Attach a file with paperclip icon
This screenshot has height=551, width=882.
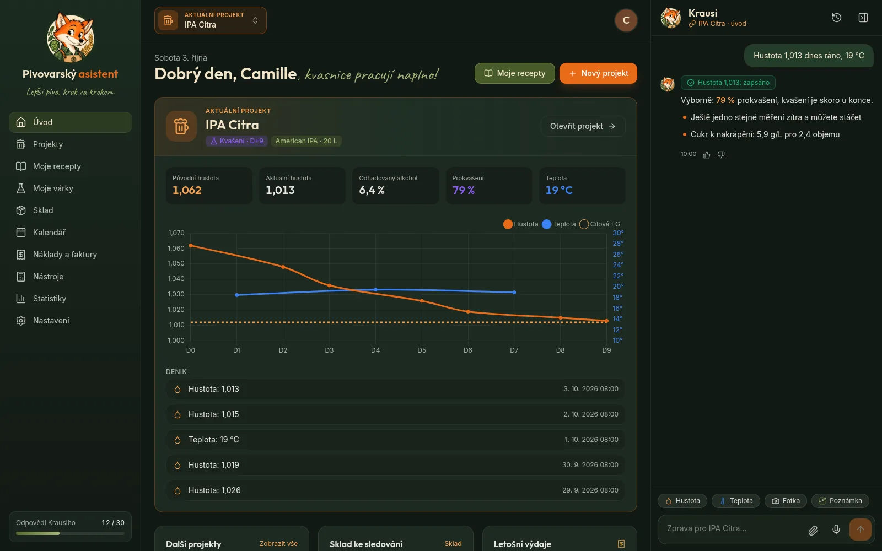[813, 530]
